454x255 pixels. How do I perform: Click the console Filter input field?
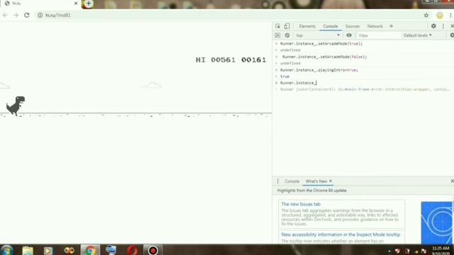tap(378, 35)
